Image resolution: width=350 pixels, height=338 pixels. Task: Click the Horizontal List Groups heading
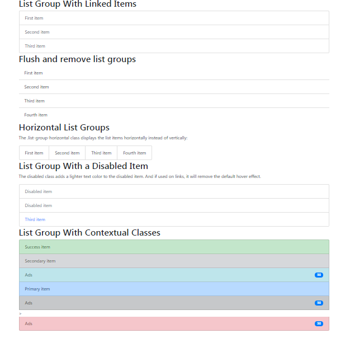[x=64, y=128]
